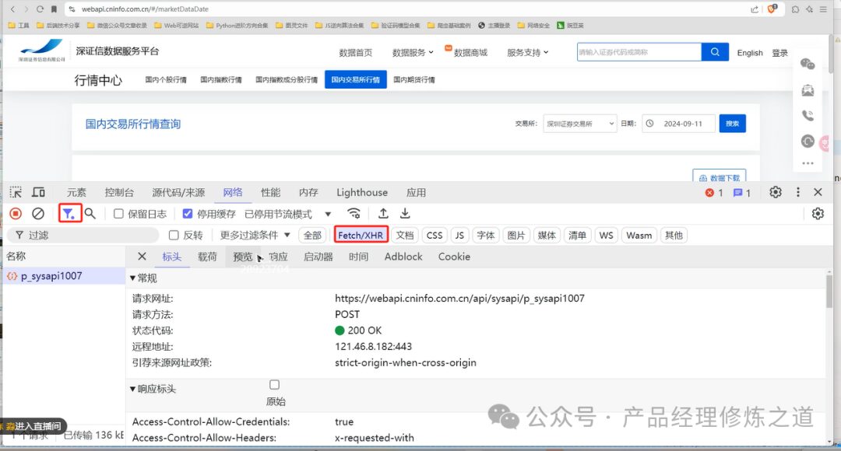
Task: Click the sidebar three-dots more icon
Action: click(808, 163)
